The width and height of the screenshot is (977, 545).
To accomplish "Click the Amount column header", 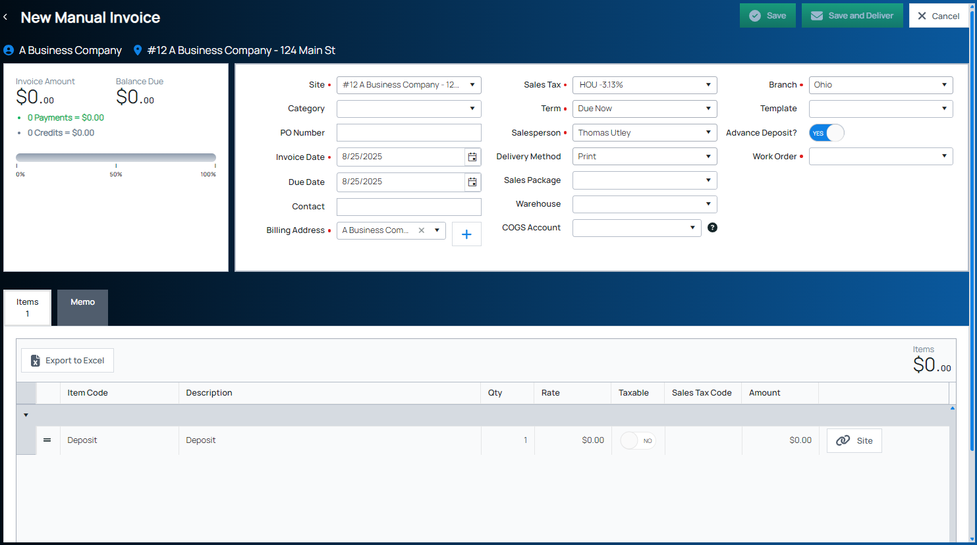I will click(780, 393).
